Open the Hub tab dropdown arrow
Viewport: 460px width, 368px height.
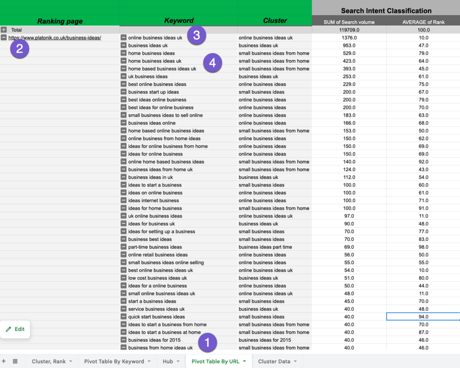178,361
